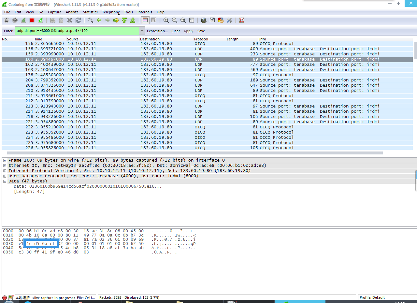Open help lifebuoy icon
417x303 pixels.
click(242, 20)
